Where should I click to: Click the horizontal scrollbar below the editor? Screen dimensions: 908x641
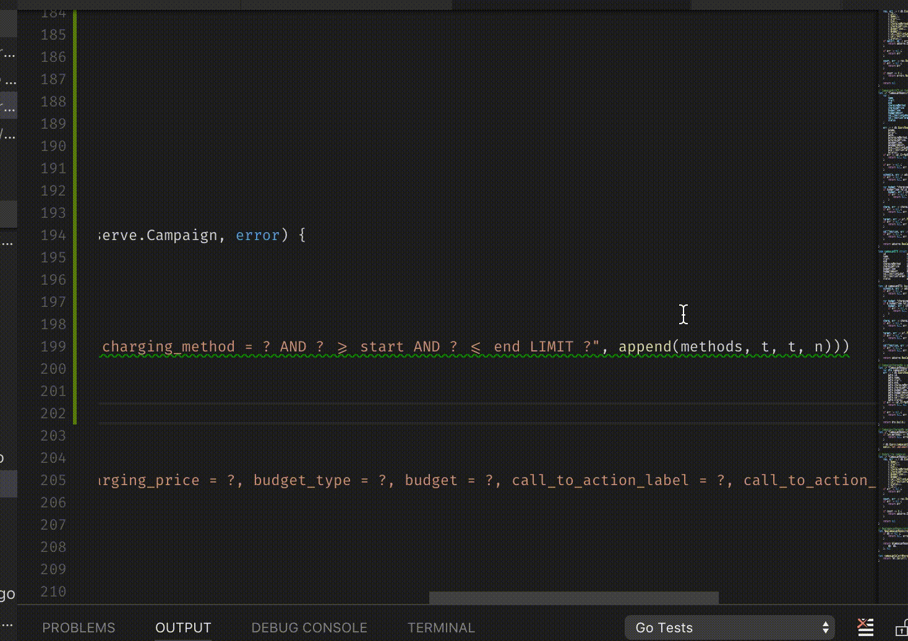[574, 597]
